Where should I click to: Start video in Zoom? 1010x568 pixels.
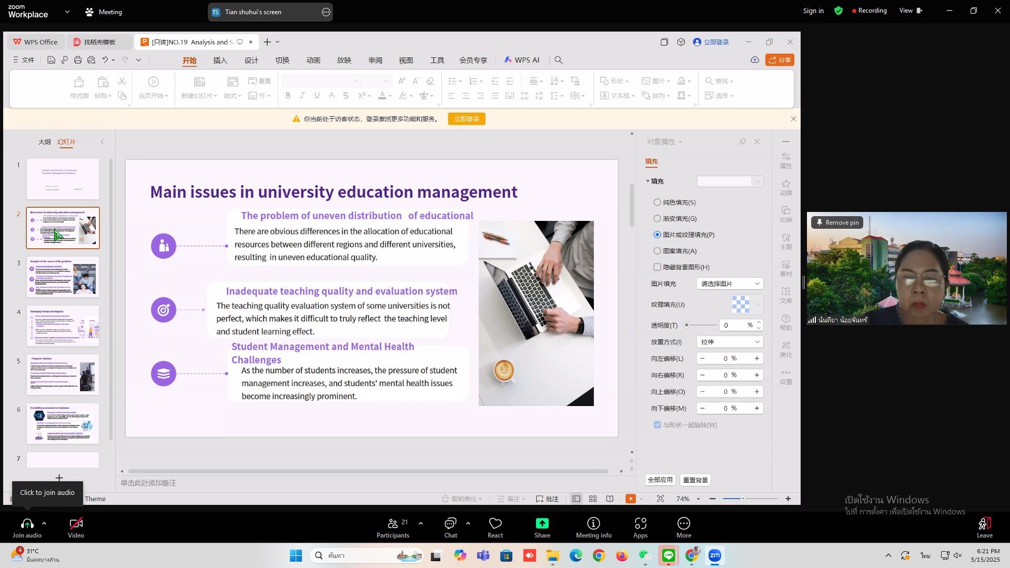pos(76,528)
